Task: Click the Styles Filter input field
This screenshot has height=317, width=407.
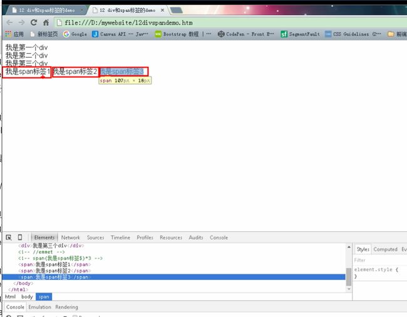Action: (x=379, y=260)
